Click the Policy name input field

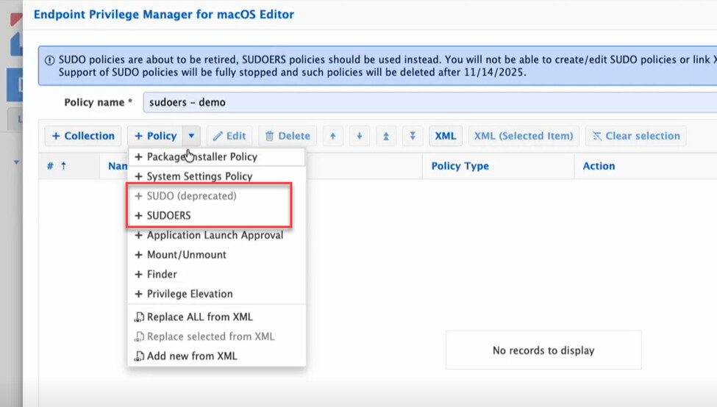427,102
